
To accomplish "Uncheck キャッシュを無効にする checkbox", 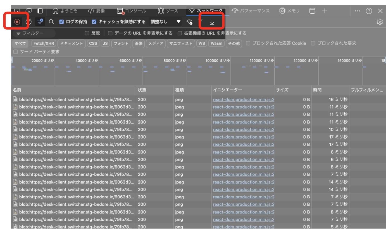I will [94, 22].
